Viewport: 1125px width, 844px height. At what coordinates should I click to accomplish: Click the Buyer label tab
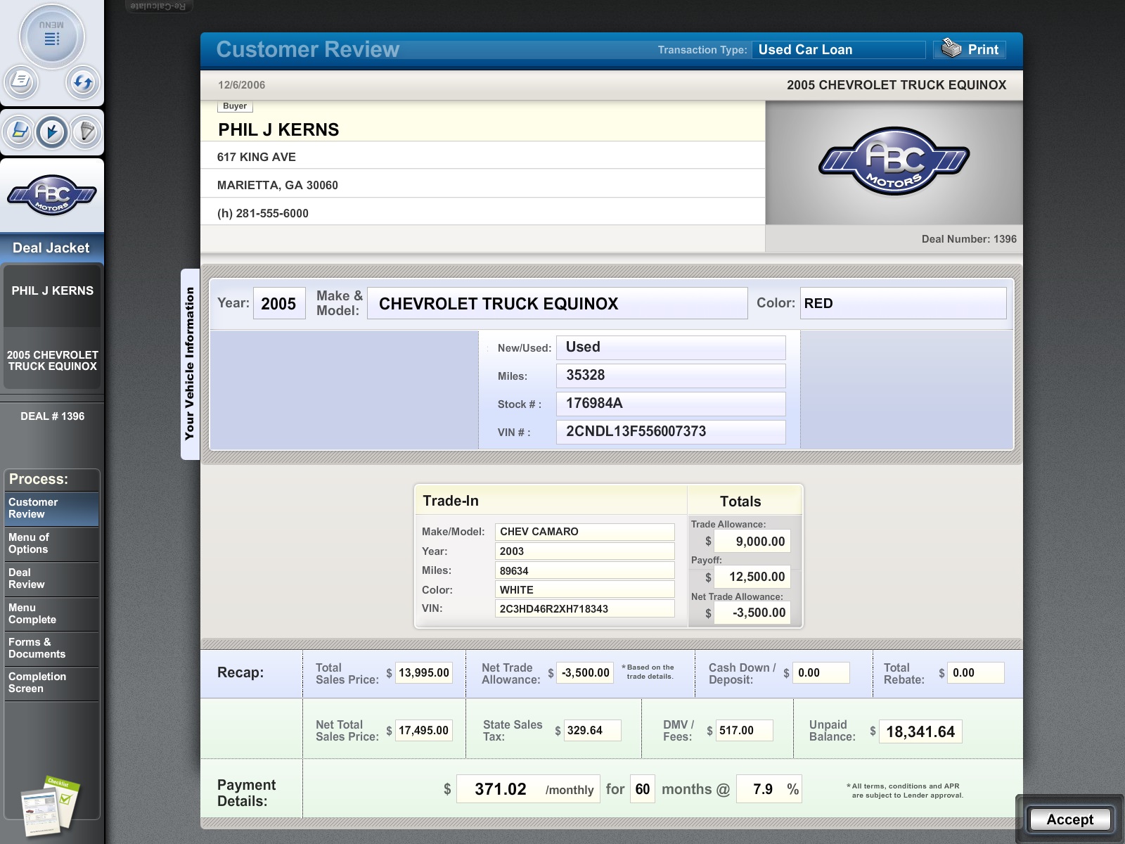(235, 106)
